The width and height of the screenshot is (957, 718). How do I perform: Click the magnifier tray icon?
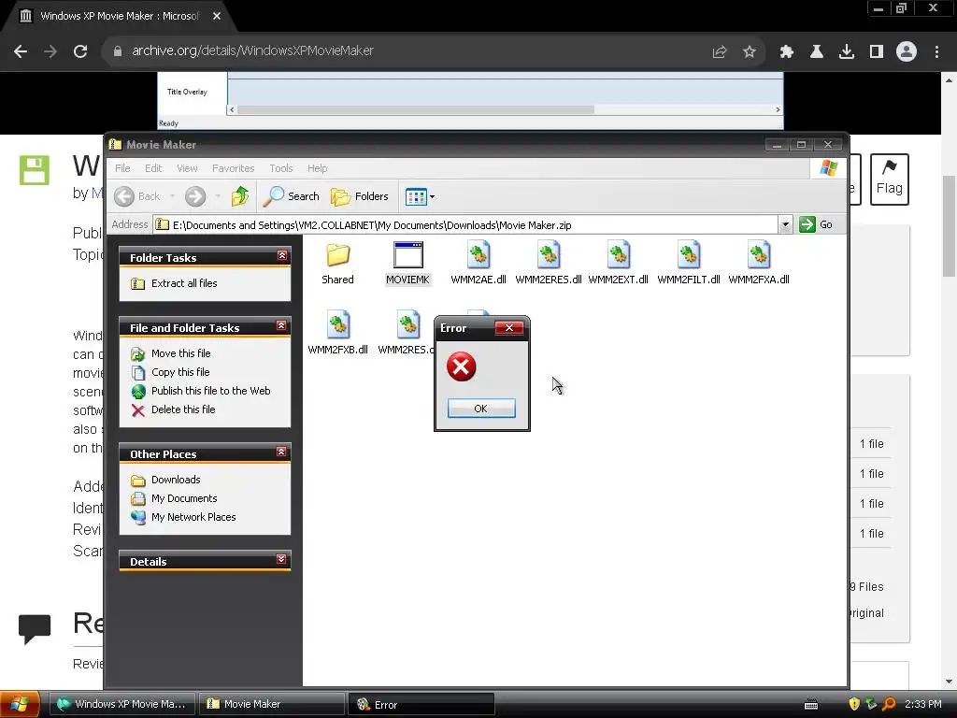click(x=890, y=704)
